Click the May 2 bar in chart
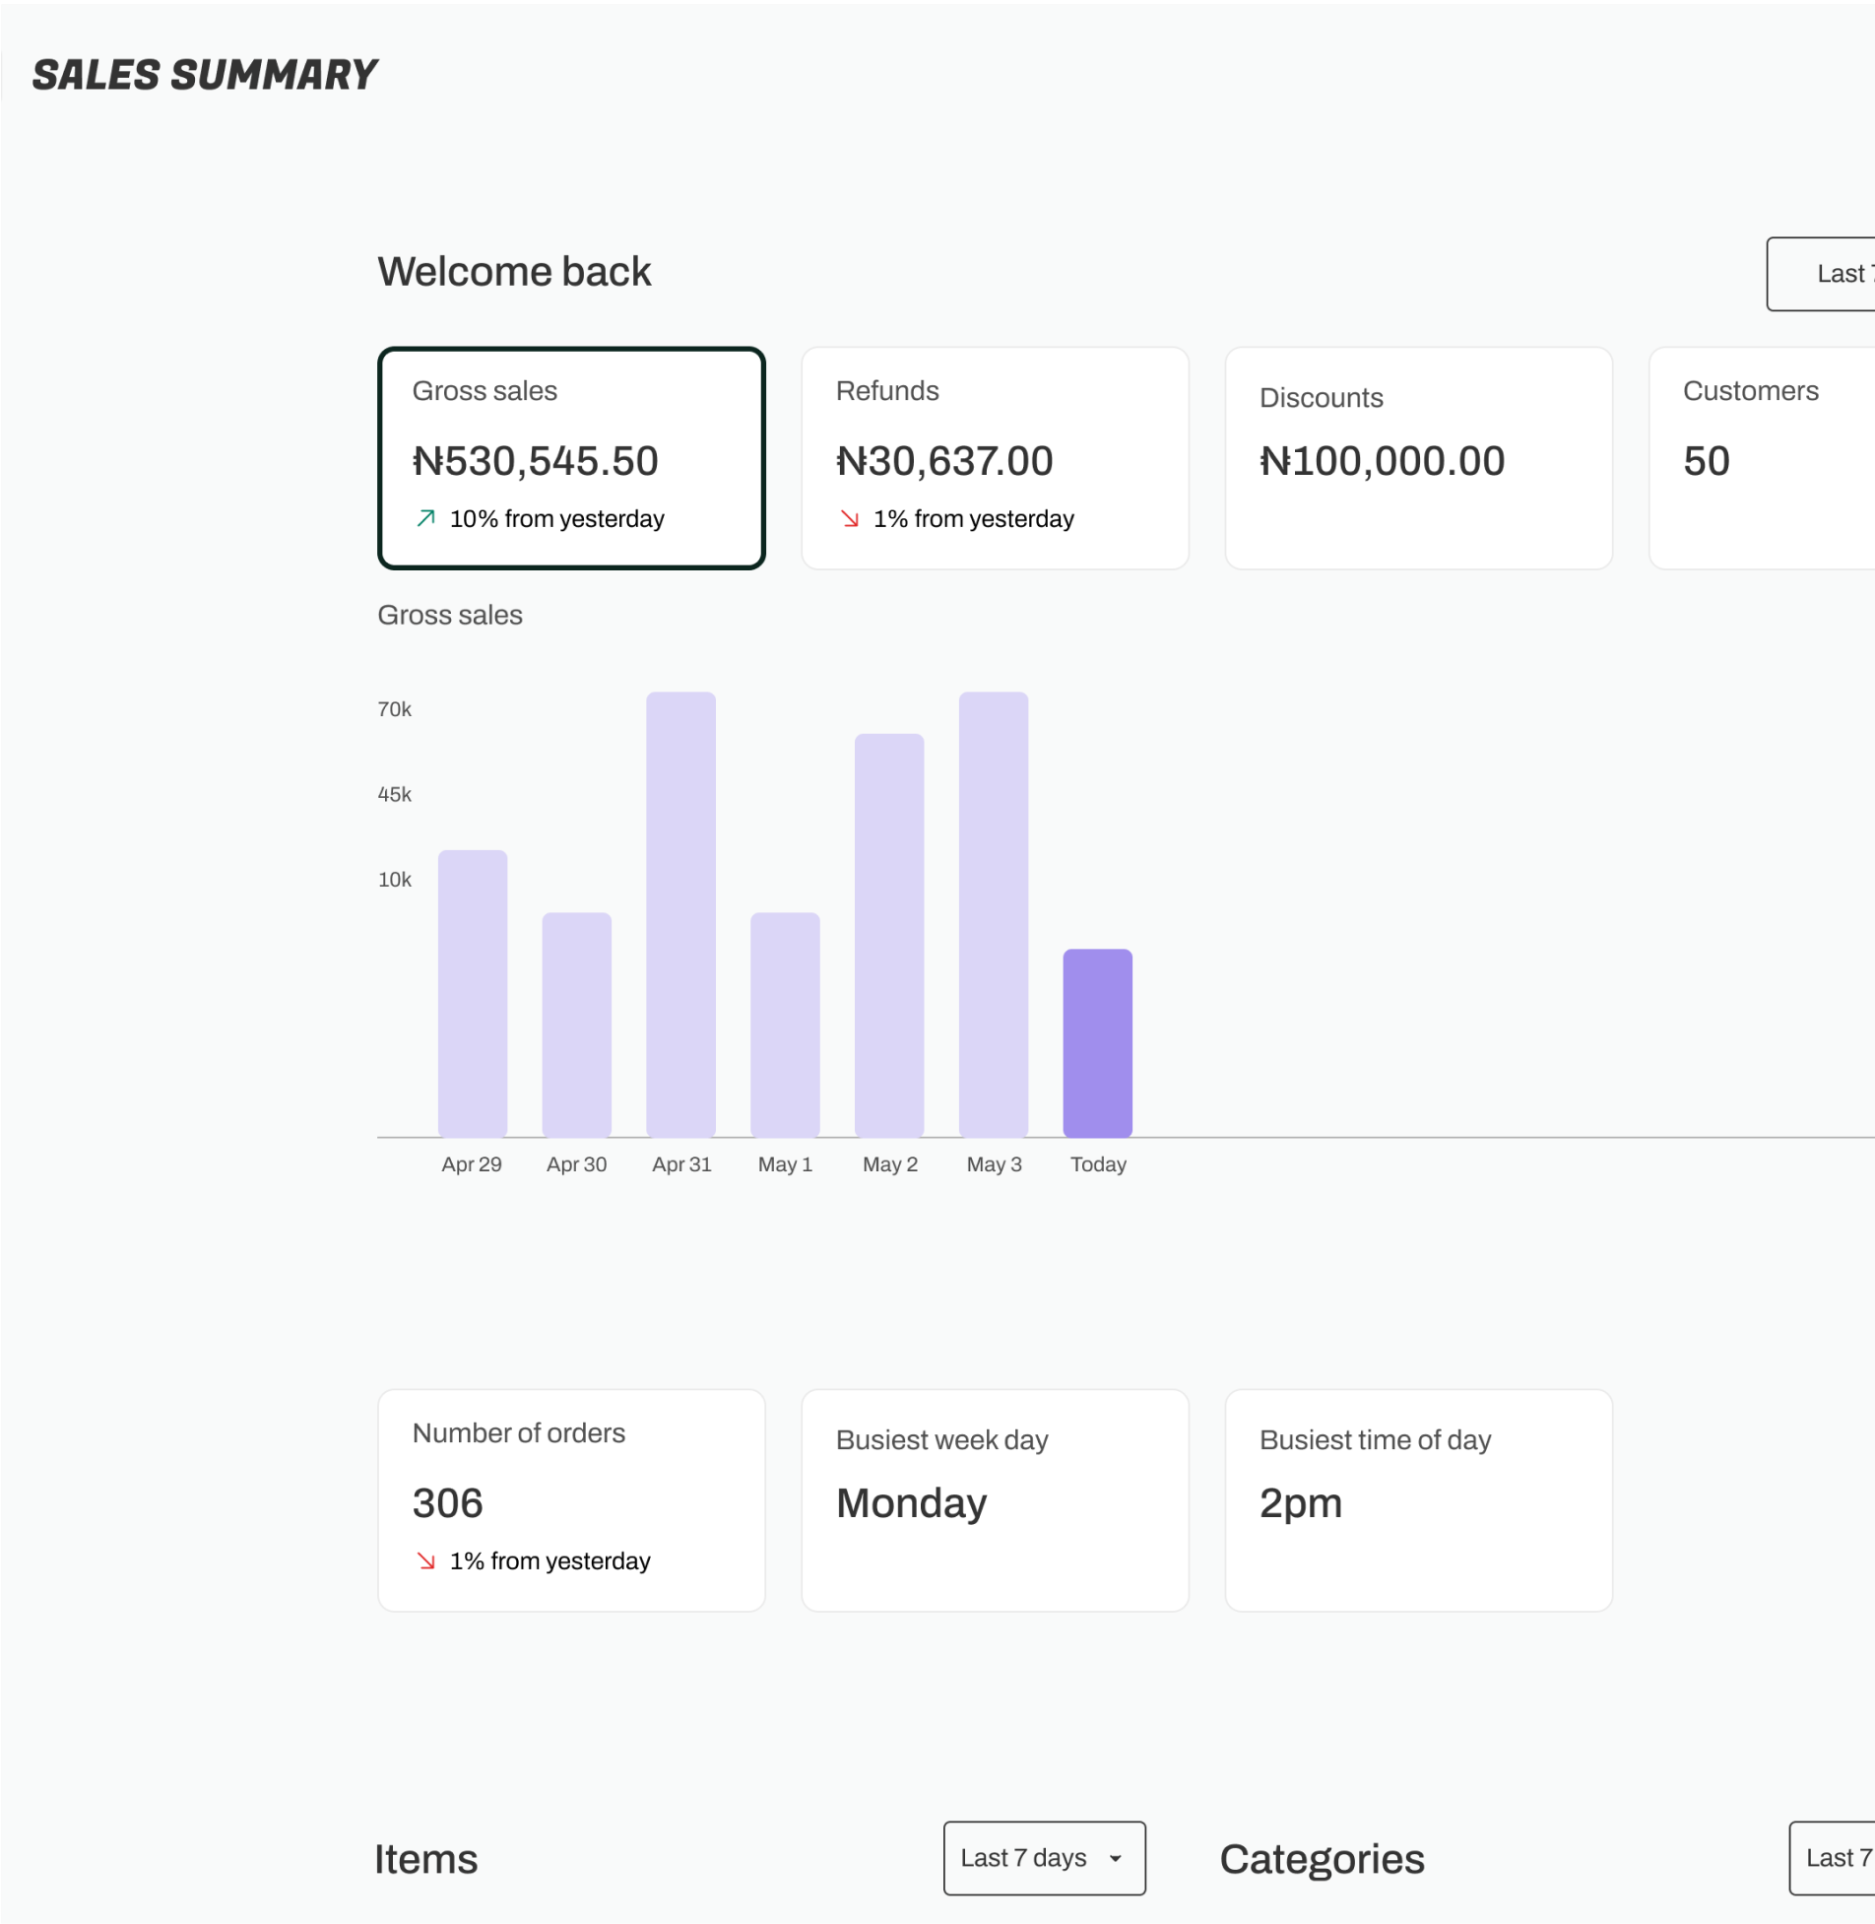 pyautogui.click(x=889, y=935)
